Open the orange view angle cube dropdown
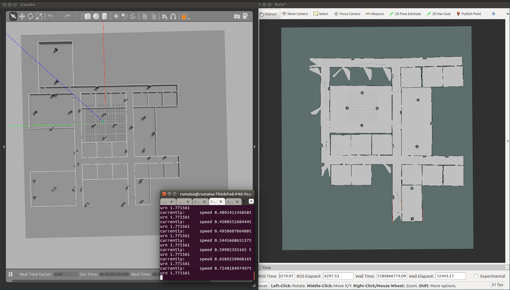 (185, 16)
